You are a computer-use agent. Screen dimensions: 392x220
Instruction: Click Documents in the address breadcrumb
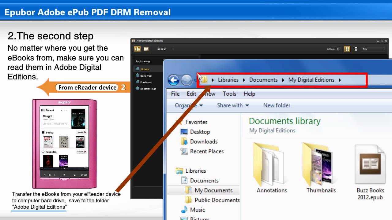tap(263, 80)
